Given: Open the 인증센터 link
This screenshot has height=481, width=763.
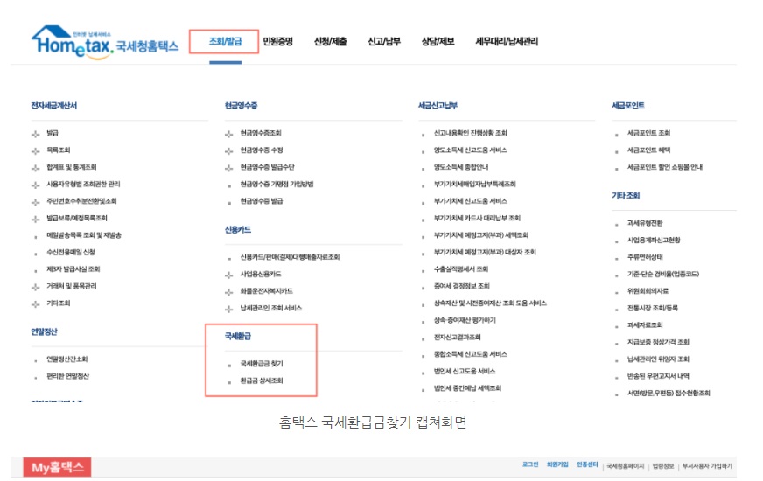Looking at the screenshot, I should tap(587, 464).
